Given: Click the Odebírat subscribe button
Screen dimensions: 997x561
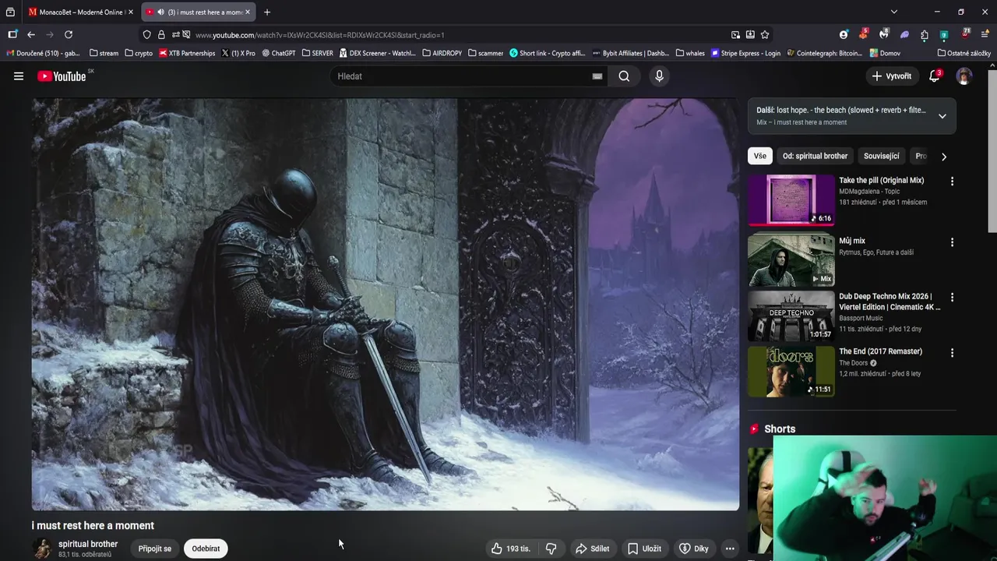Looking at the screenshot, I should (x=206, y=549).
